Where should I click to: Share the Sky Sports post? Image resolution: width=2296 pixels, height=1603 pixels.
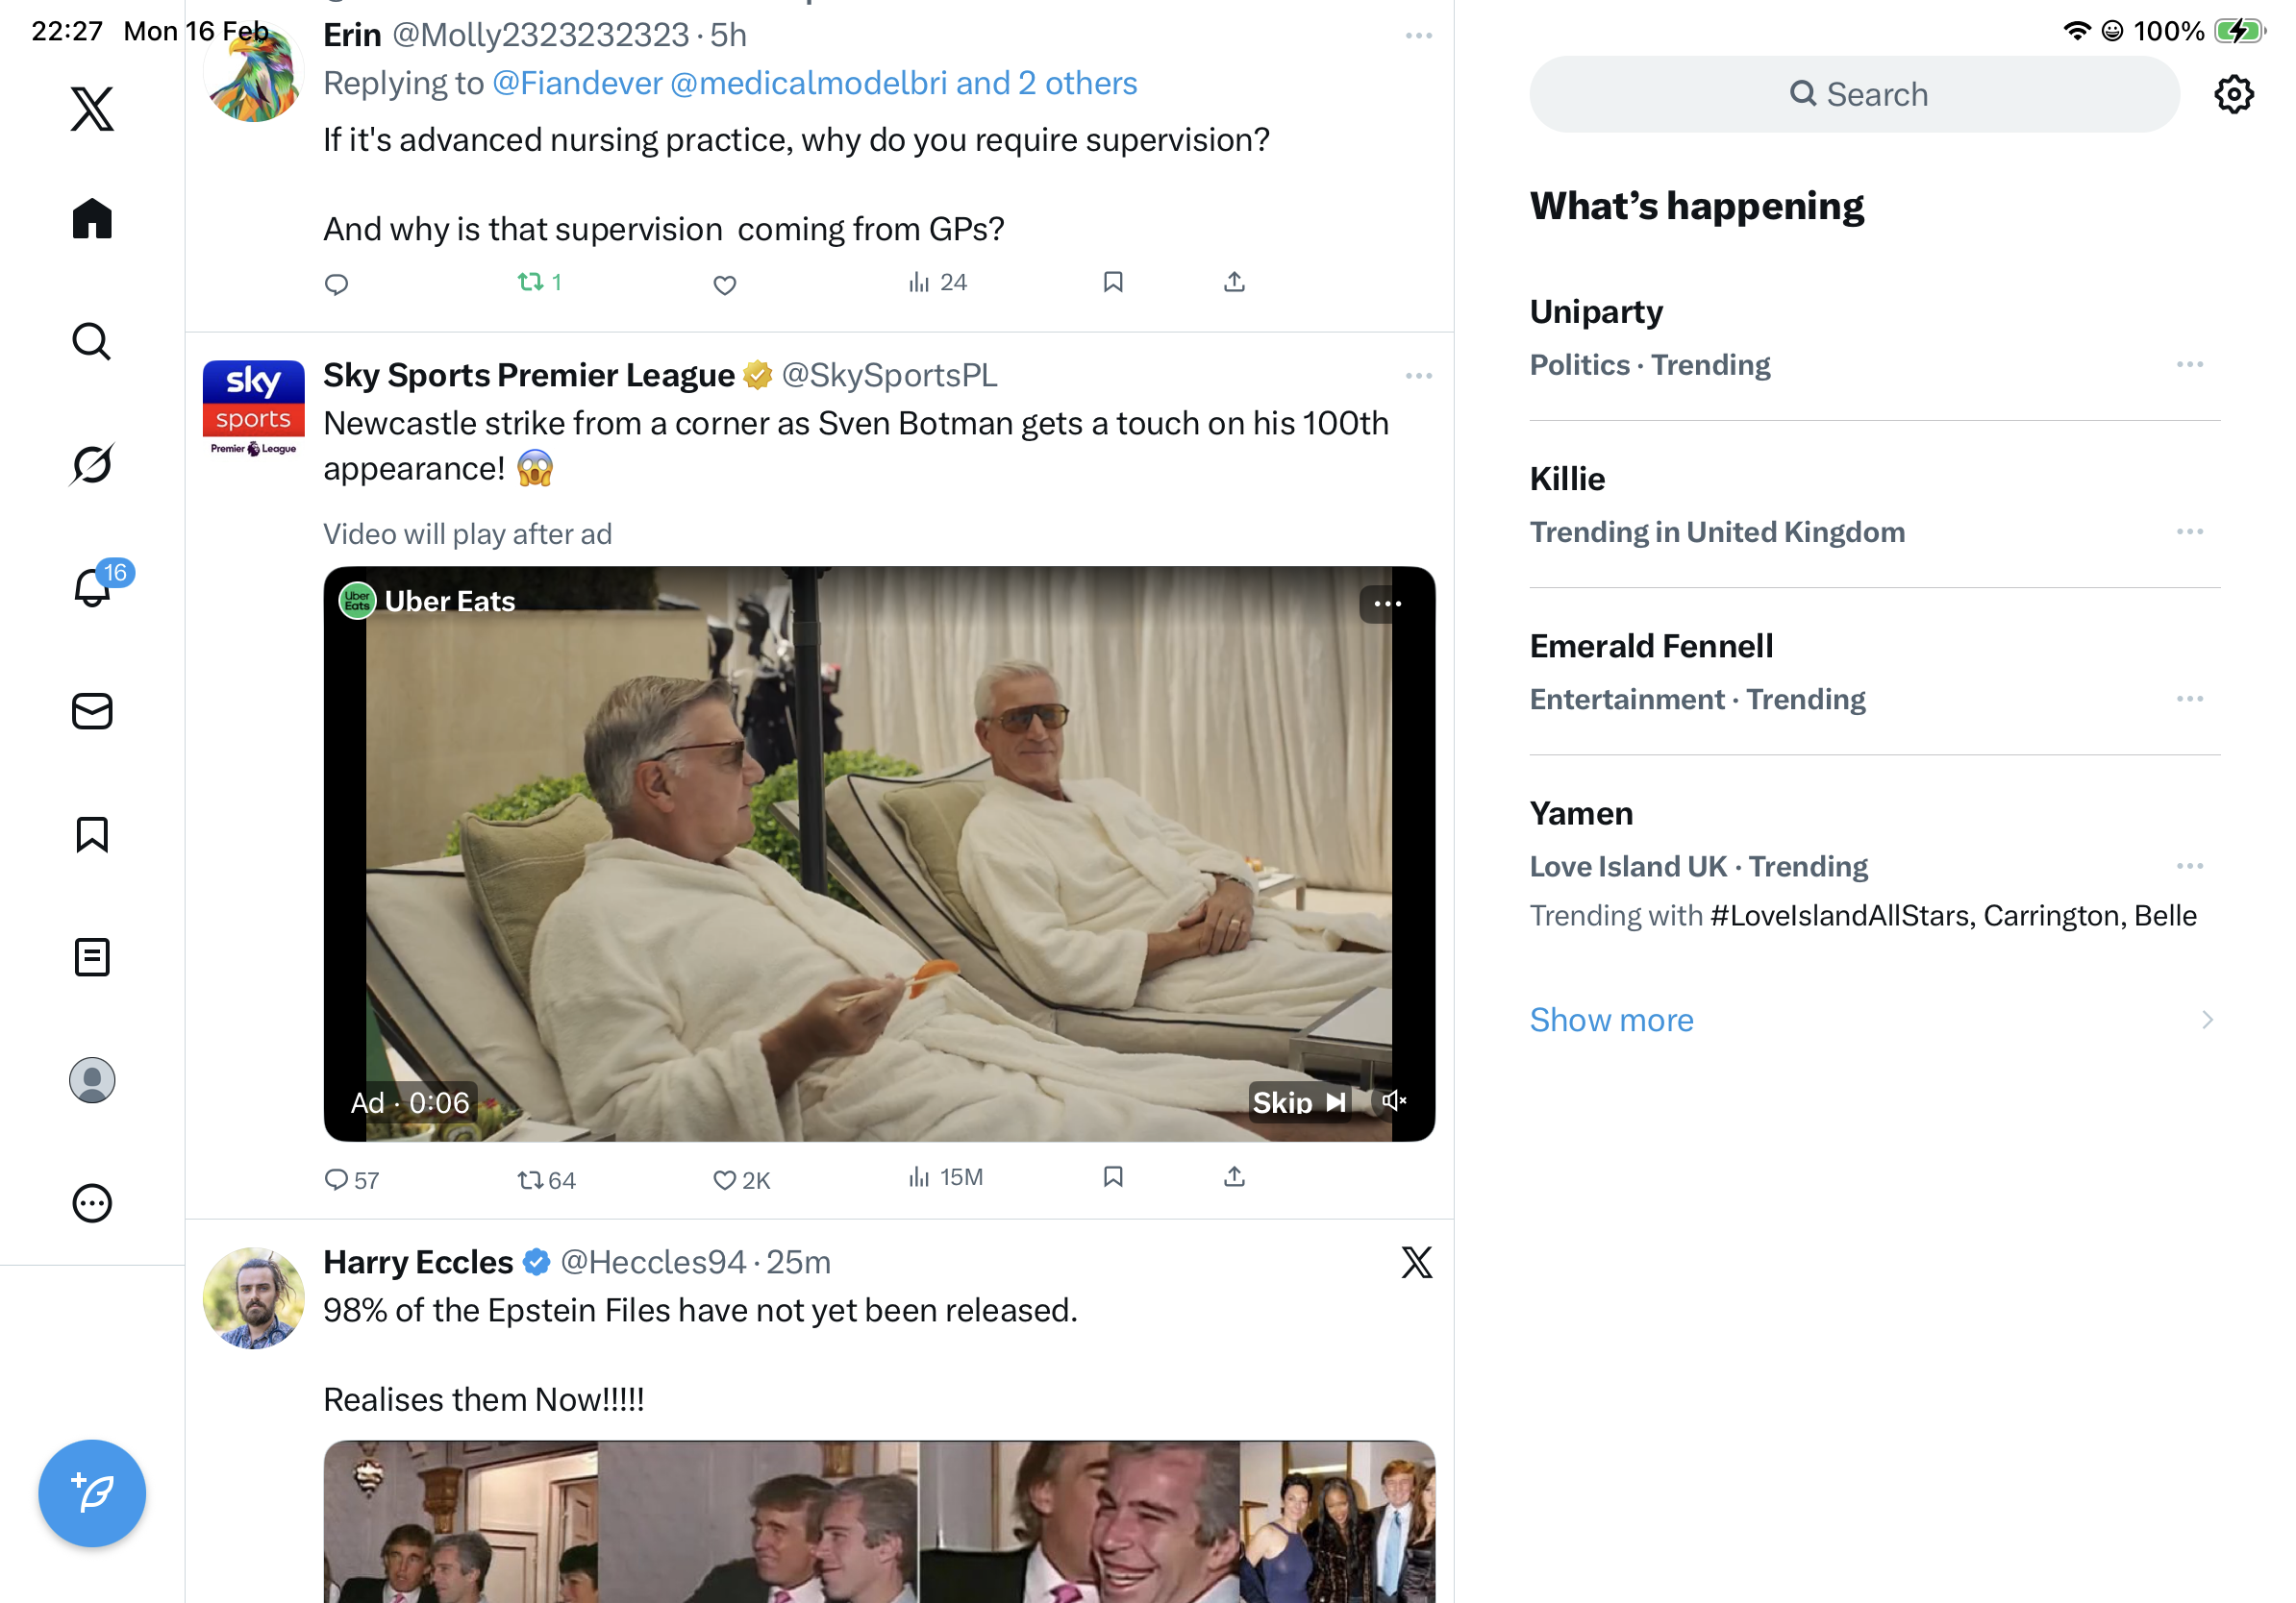click(x=1234, y=1177)
